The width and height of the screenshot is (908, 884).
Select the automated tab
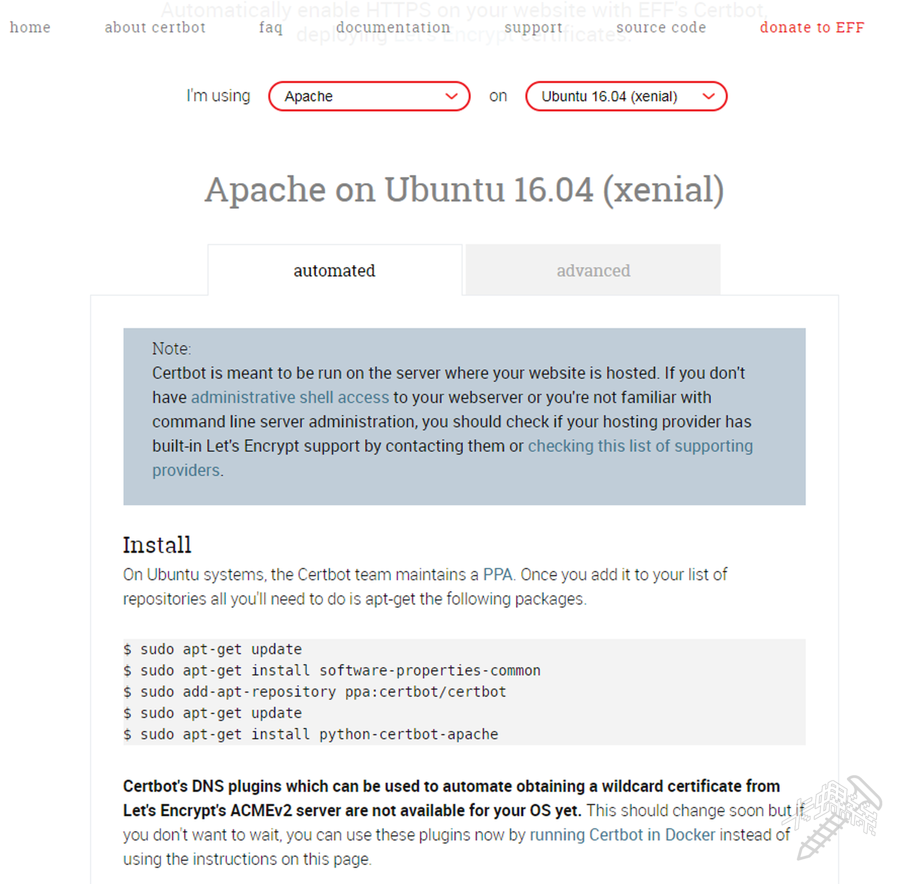click(334, 271)
